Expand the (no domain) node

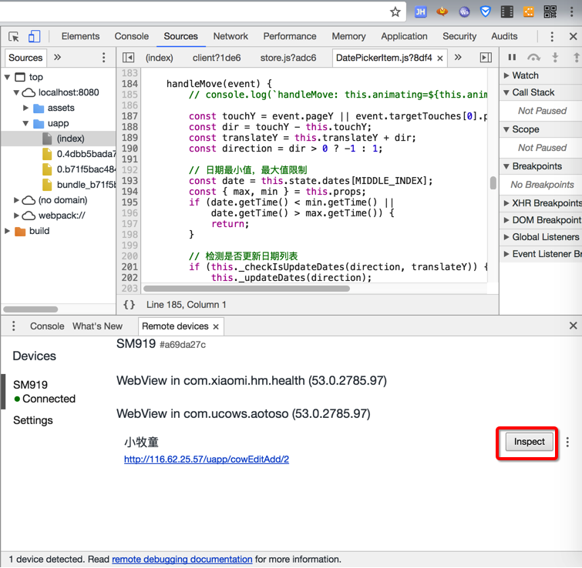pyautogui.click(x=16, y=200)
